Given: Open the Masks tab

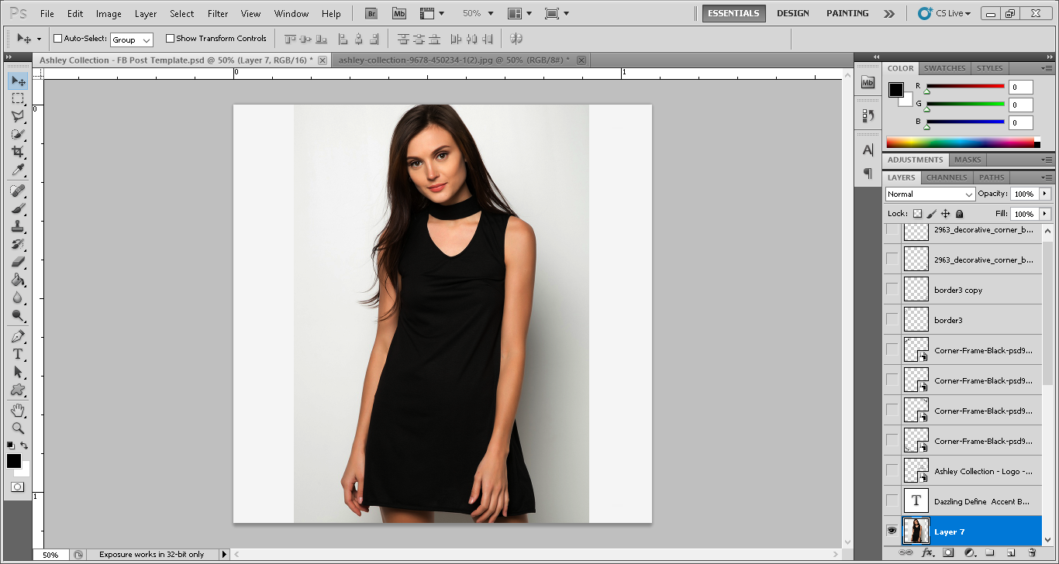Looking at the screenshot, I should click(967, 160).
